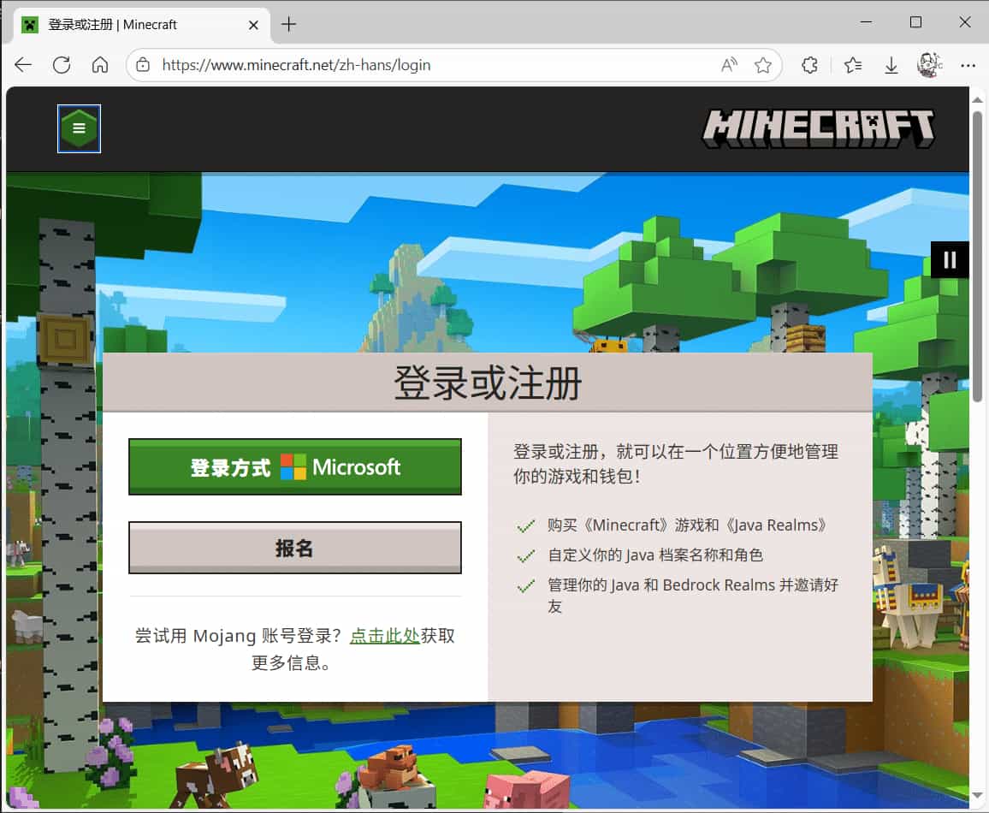Open the favorites list
The width and height of the screenshot is (989, 813).
click(852, 65)
